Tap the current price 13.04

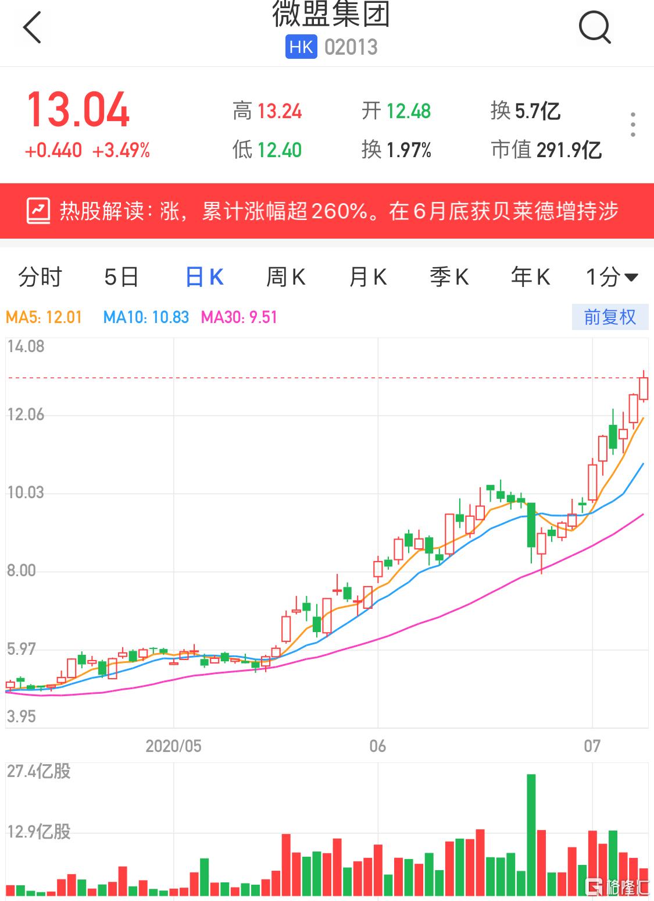click(x=78, y=110)
